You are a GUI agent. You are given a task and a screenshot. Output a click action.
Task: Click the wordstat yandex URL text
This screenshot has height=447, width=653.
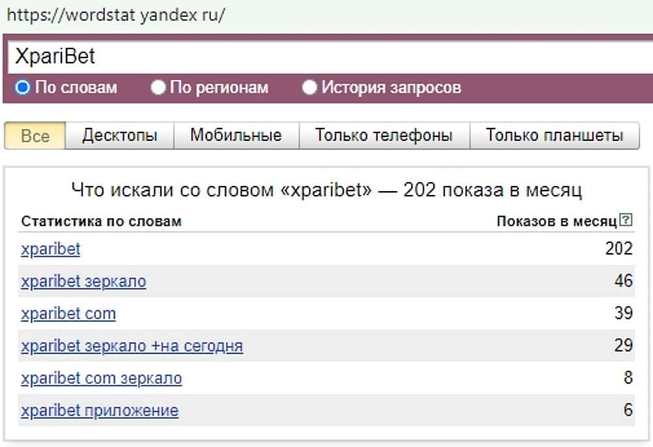(x=115, y=15)
